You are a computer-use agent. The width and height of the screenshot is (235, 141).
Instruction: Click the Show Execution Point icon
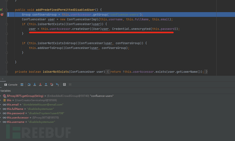[x=22, y=85]
